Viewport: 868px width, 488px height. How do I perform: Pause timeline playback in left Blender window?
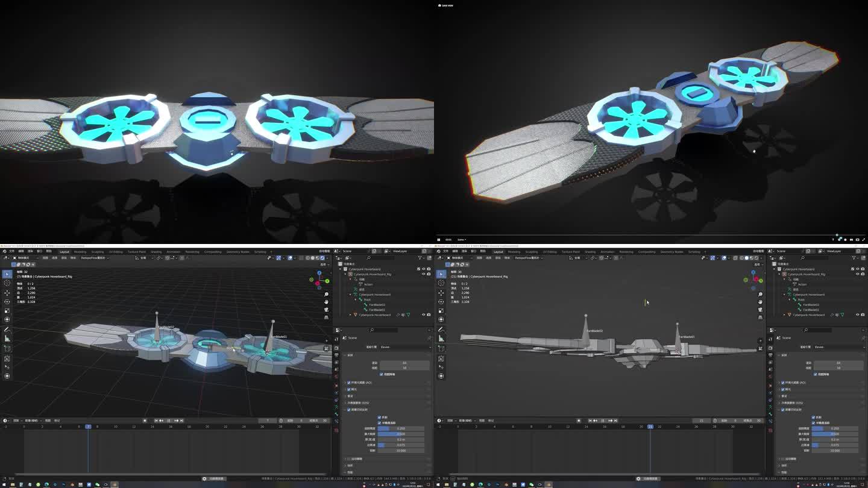coord(169,421)
